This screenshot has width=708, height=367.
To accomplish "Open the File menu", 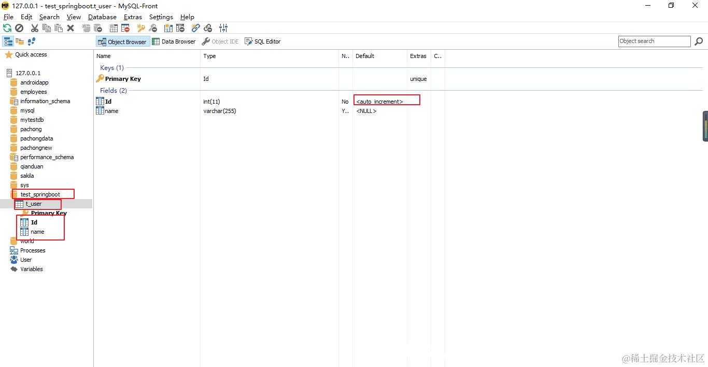I will (8, 17).
